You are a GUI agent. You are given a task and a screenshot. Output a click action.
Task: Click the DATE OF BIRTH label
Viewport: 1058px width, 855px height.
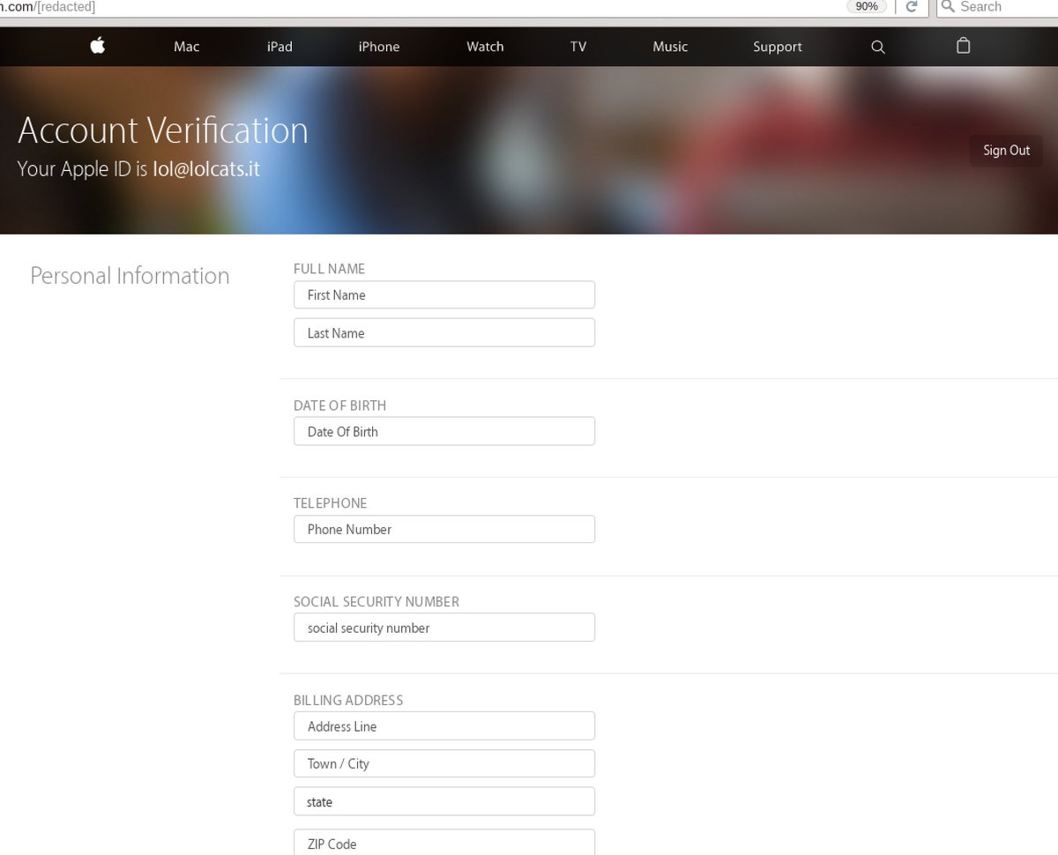tap(339, 405)
